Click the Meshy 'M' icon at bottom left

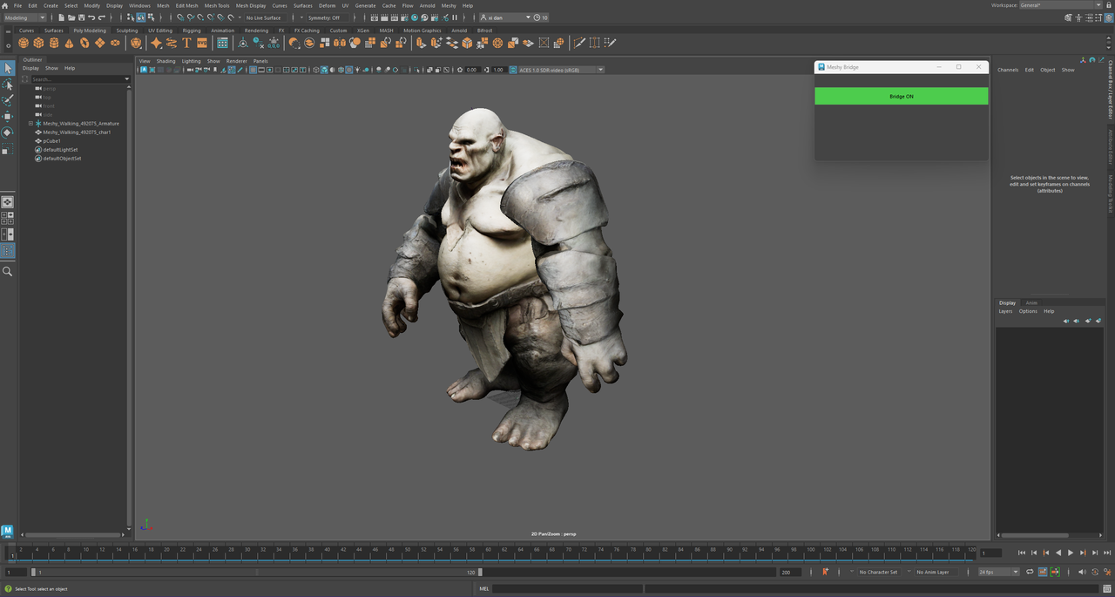coord(7,531)
